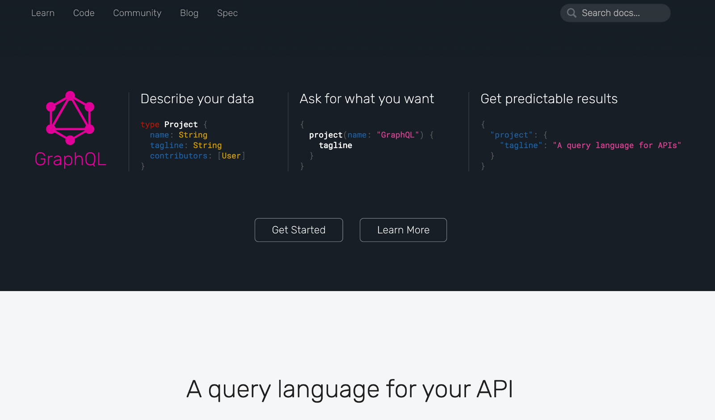Open the Code navigation link

(84, 13)
